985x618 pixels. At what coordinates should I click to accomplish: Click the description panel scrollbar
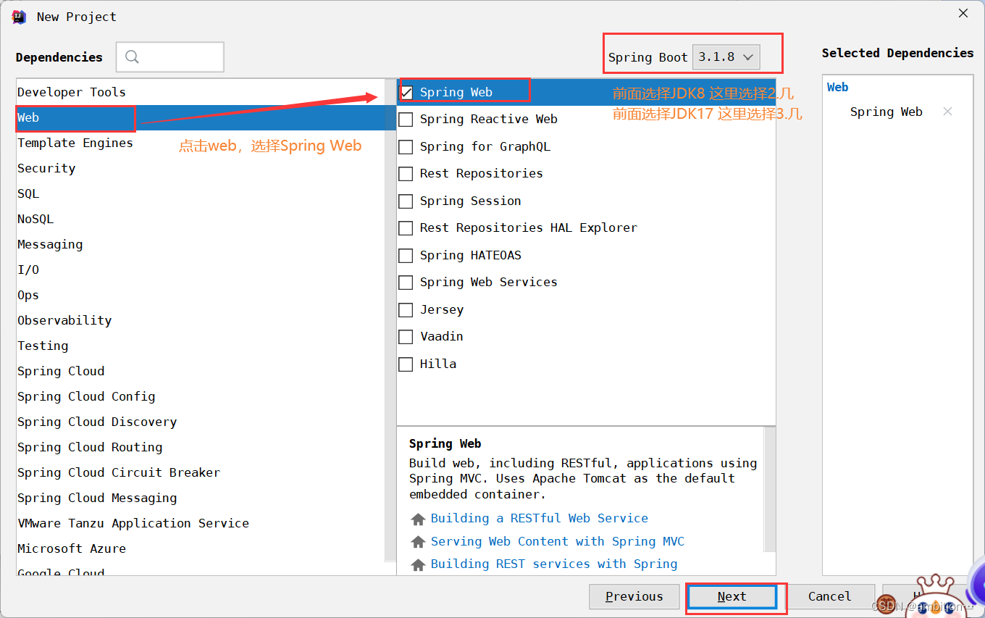[770, 489]
